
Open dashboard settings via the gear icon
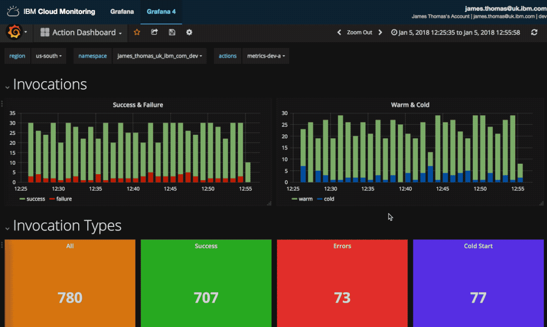189,32
